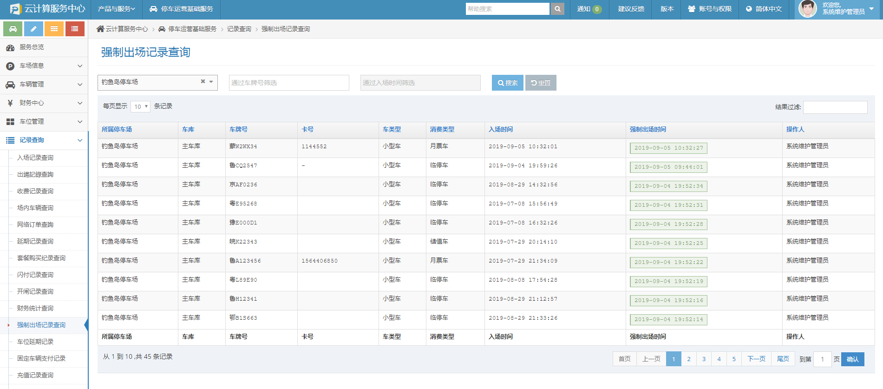This screenshot has height=389, width=883.
Task: Open the 服务总览 dashboard item
Action: point(32,47)
